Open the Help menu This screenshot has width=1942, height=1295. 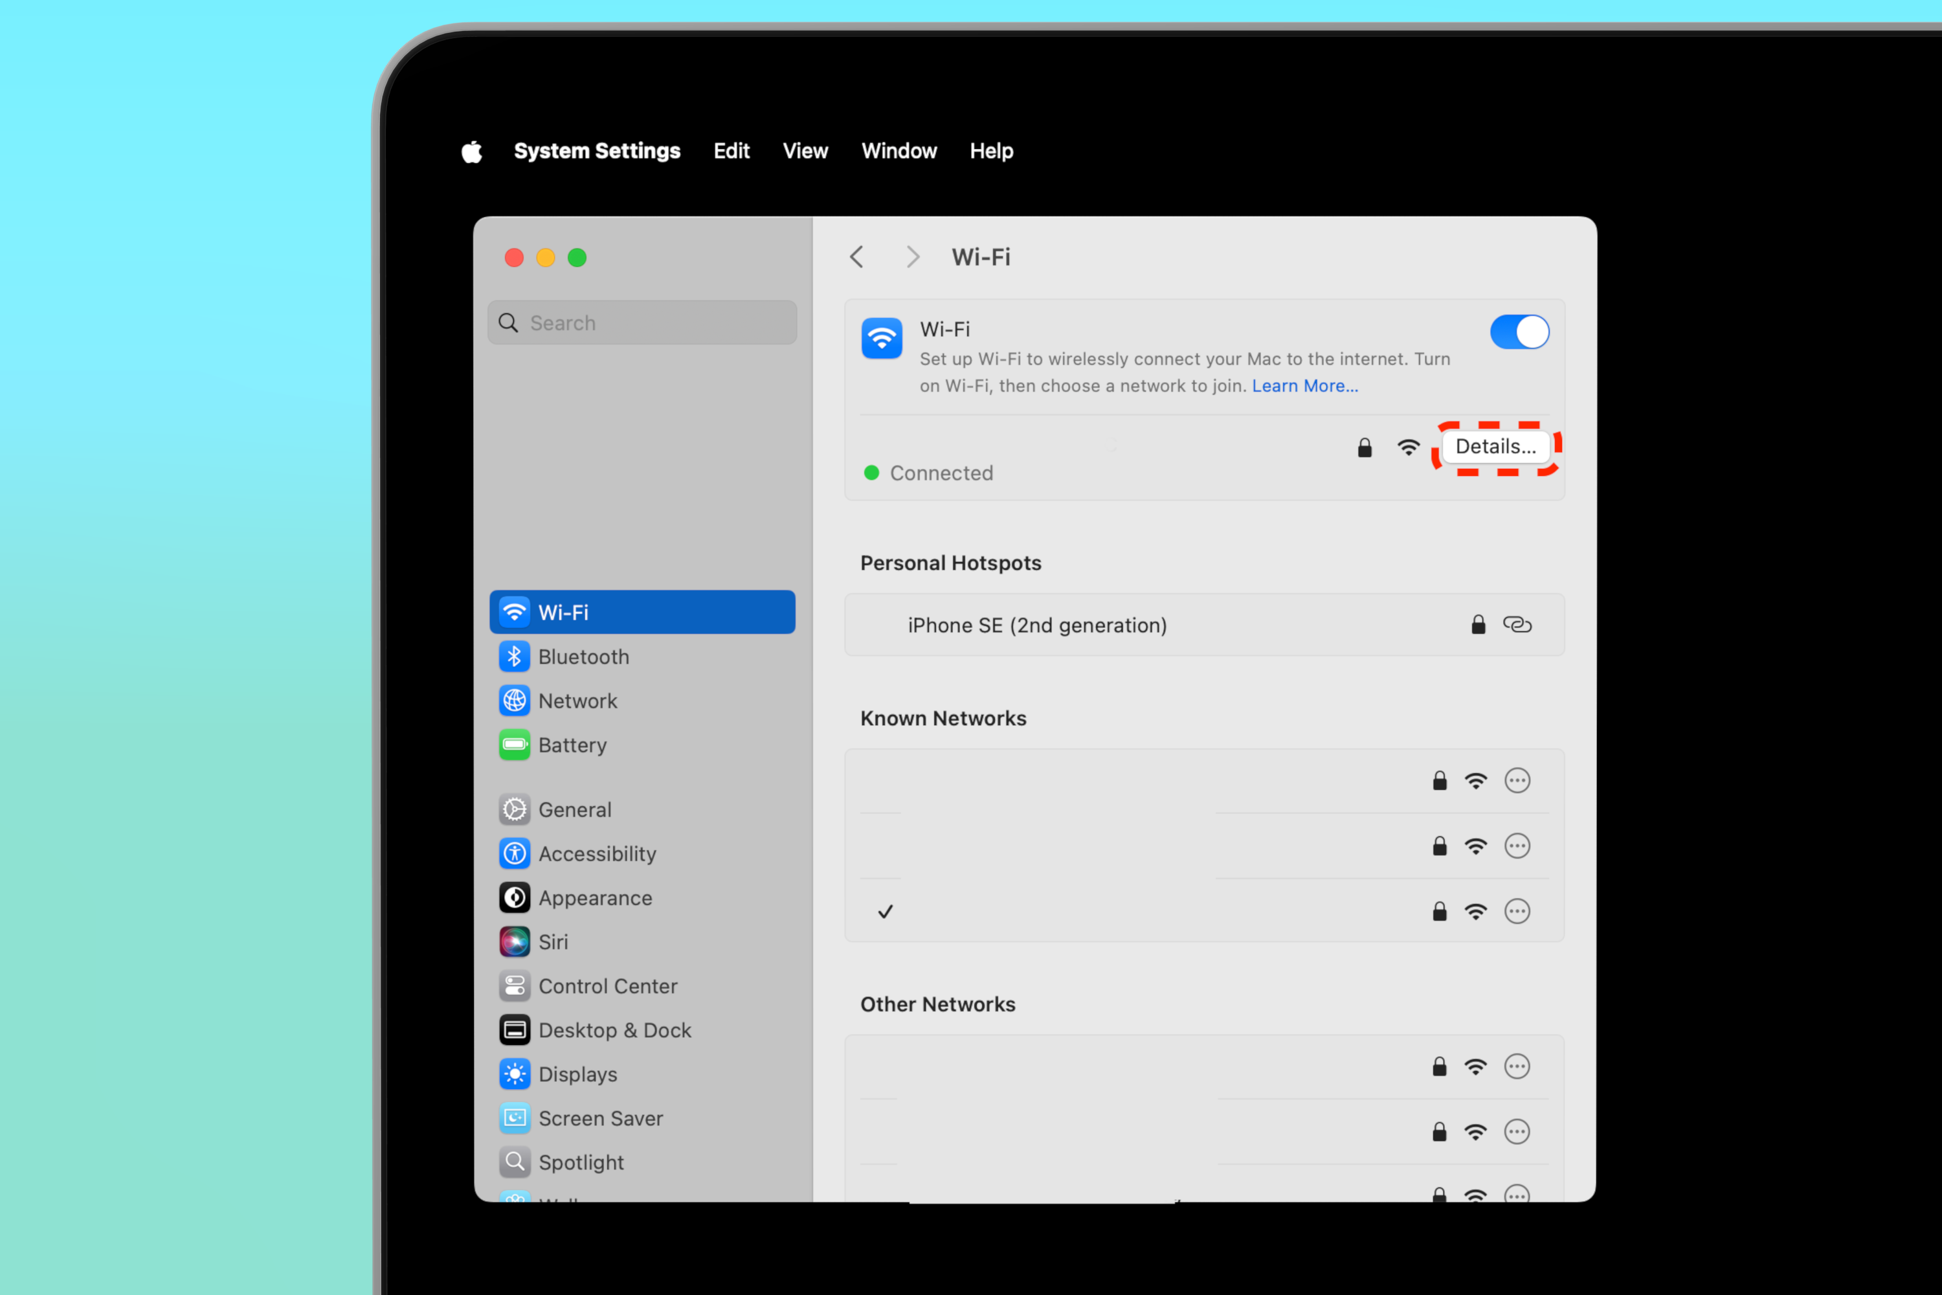point(991,151)
